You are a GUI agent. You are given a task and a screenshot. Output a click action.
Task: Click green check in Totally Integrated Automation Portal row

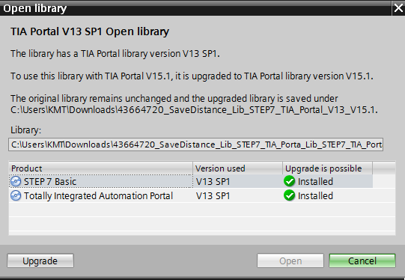[x=289, y=195]
